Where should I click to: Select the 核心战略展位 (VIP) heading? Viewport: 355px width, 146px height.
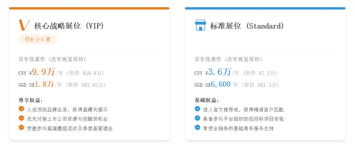[x=69, y=26]
